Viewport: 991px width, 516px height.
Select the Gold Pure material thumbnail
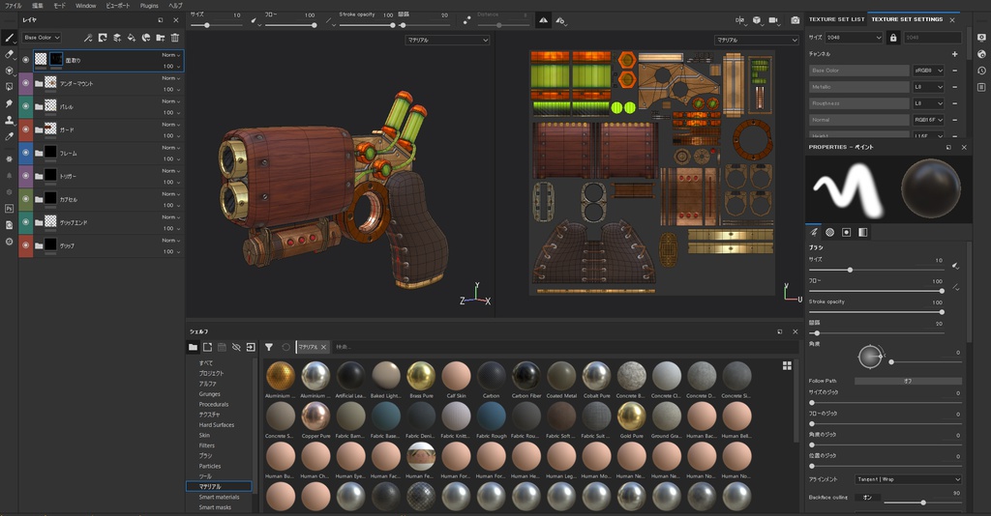click(632, 416)
